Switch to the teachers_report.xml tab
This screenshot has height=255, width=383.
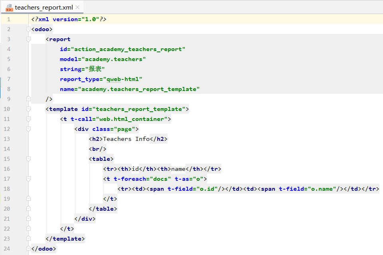(x=44, y=8)
